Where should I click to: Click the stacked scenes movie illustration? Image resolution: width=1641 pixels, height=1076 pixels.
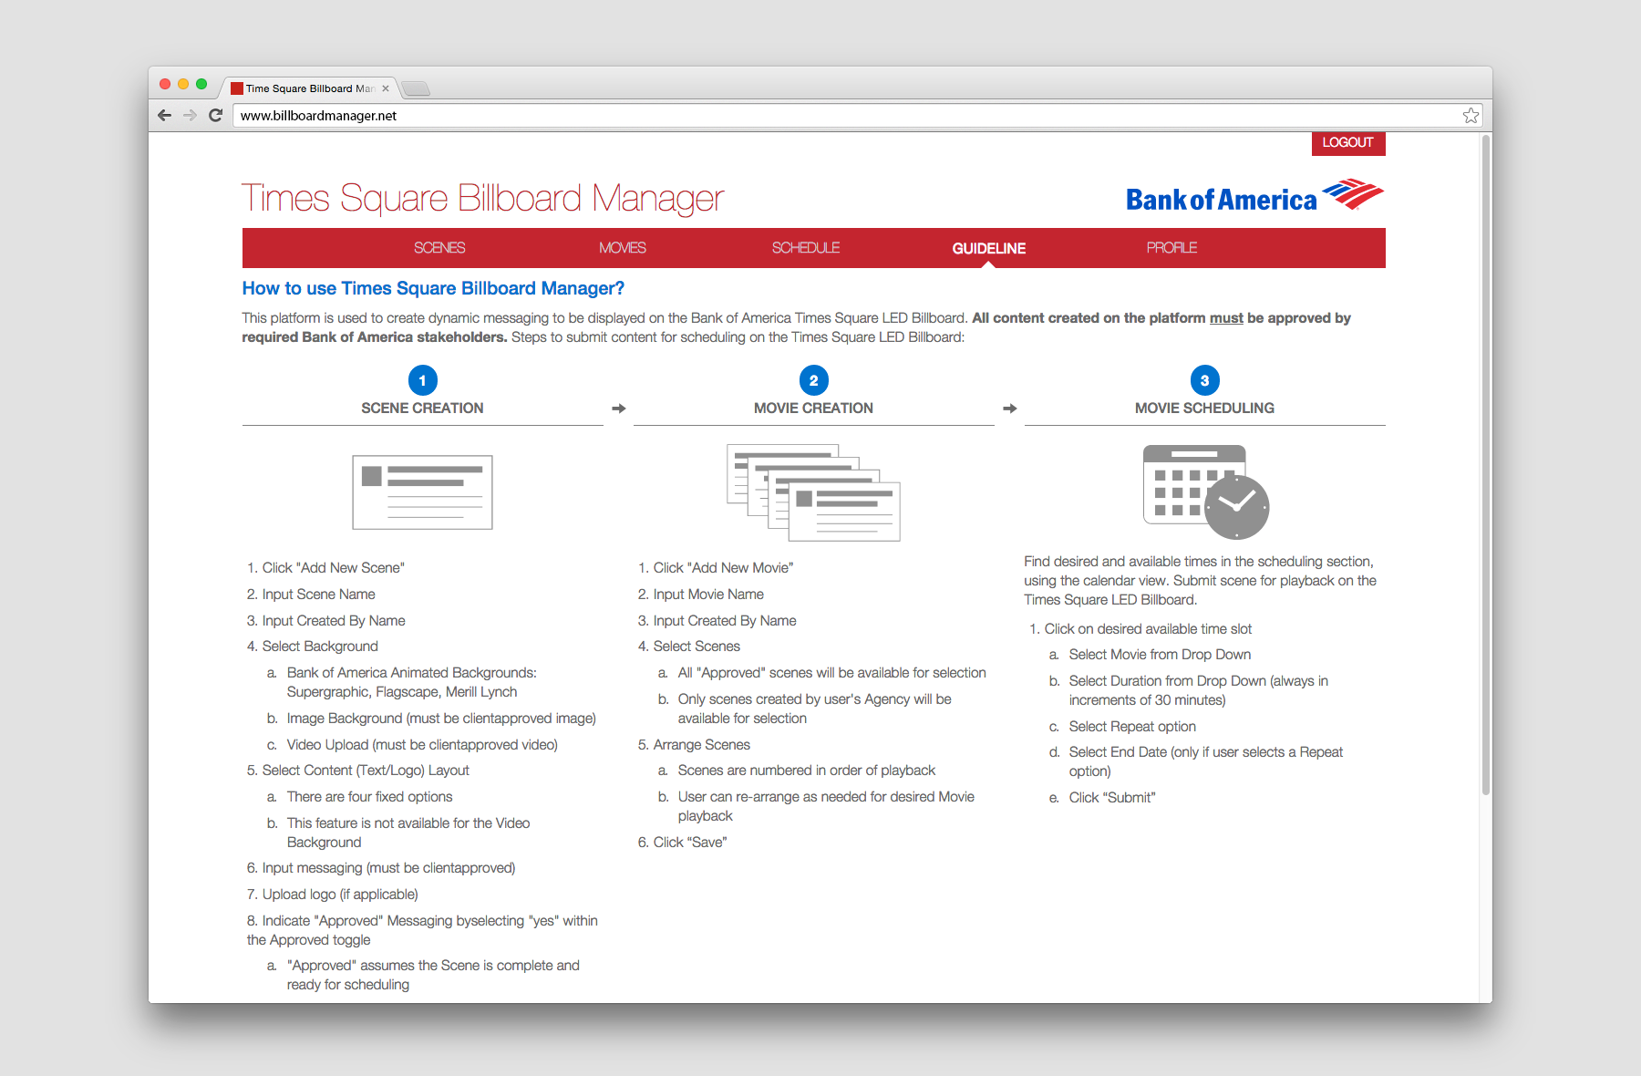[813, 492]
